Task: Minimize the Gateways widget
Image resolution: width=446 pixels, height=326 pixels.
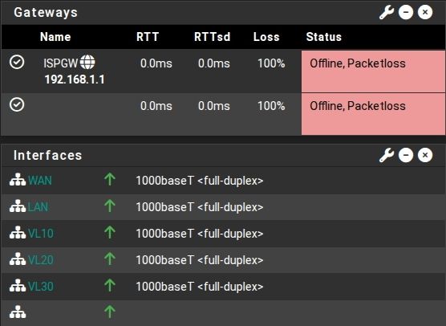Action: point(406,12)
